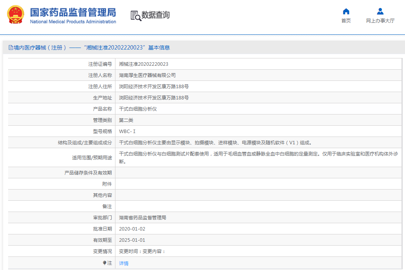Click the online service hall person icon
Image resolution: width=405 pixels, height=270 pixels.
point(380,11)
